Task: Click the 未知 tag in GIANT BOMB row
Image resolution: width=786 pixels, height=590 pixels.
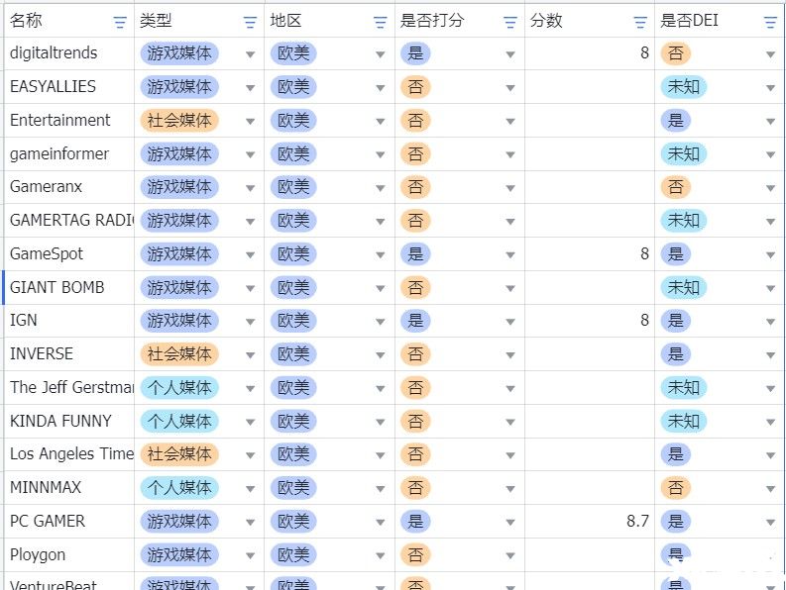Action: click(683, 288)
